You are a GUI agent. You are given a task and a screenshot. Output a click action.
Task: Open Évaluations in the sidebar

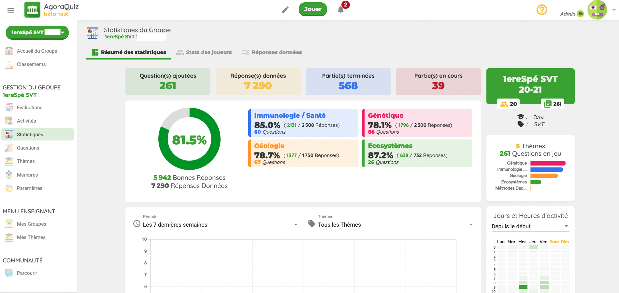coord(30,108)
